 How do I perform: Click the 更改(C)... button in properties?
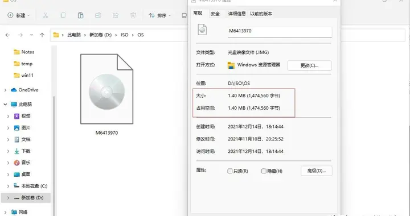pyautogui.click(x=309, y=65)
